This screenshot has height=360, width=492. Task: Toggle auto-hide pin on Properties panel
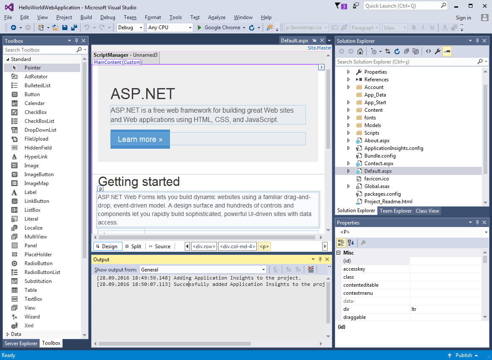[477, 222]
